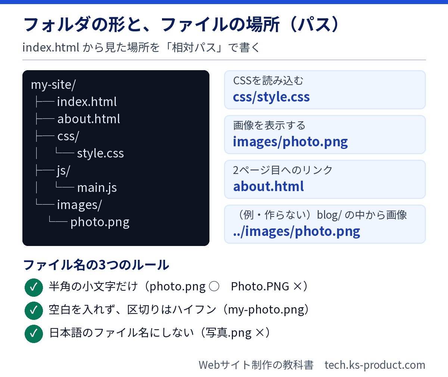This screenshot has width=448, height=377.
Task: Click the css/ folder entry
Action: (x=68, y=136)
